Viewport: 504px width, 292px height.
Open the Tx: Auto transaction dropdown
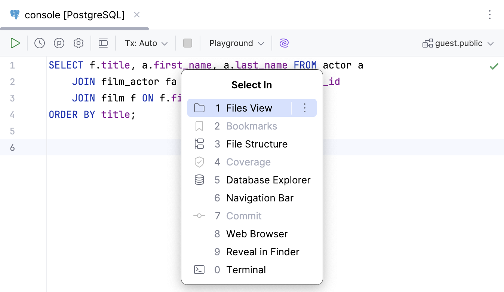click(145, 43)
